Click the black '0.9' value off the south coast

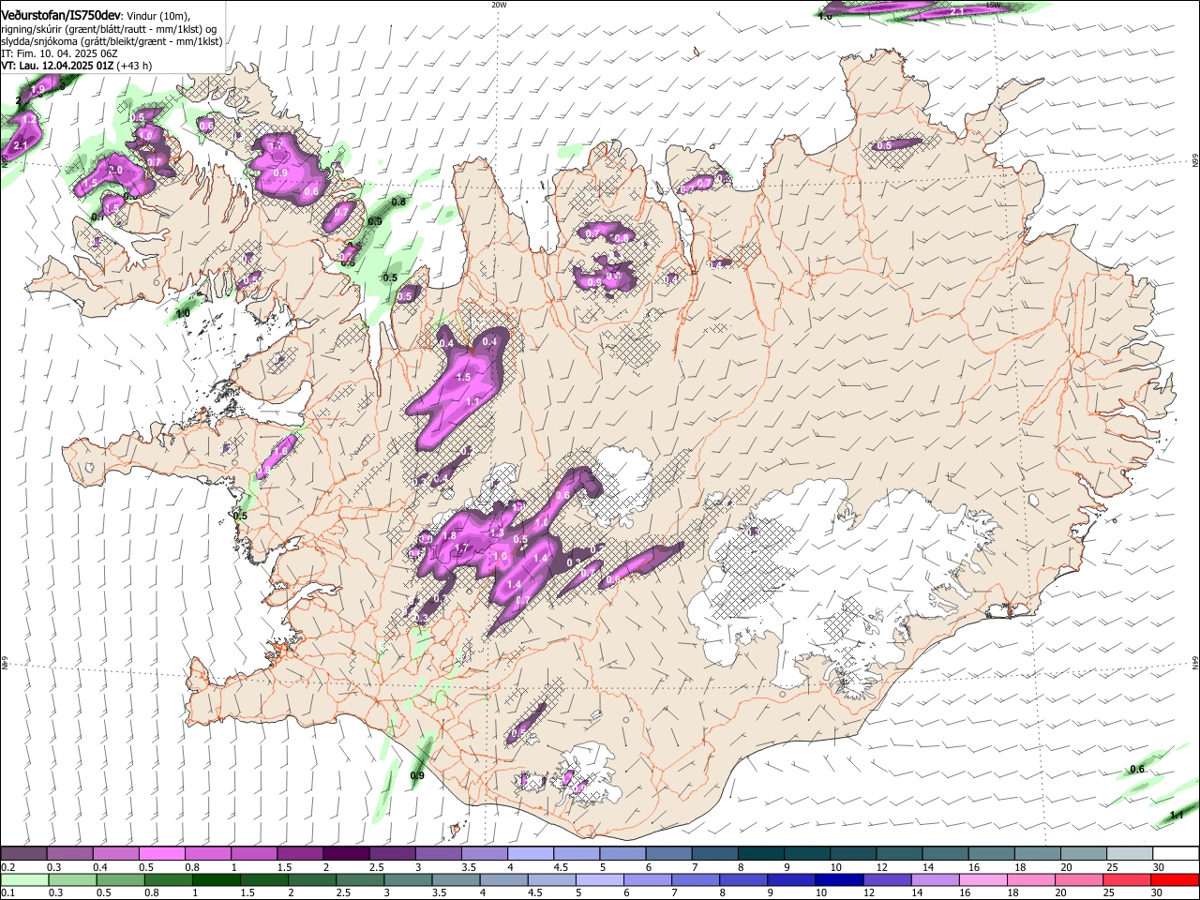[x=418, y=775]
